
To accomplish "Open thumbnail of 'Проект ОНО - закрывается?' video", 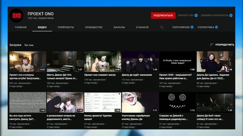I will (178, 62).
